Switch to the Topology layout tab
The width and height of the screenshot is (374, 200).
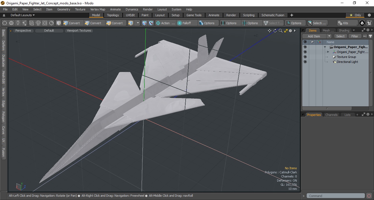coord(113,15)
